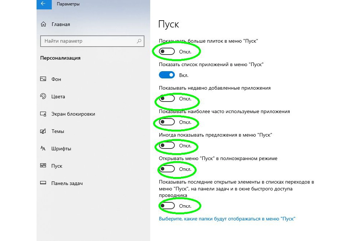Image resolution: width=362 pixels, height=241 pixels.
Task: Focus the 'Найти параметр' search field
Action: [x=92, y=41]
